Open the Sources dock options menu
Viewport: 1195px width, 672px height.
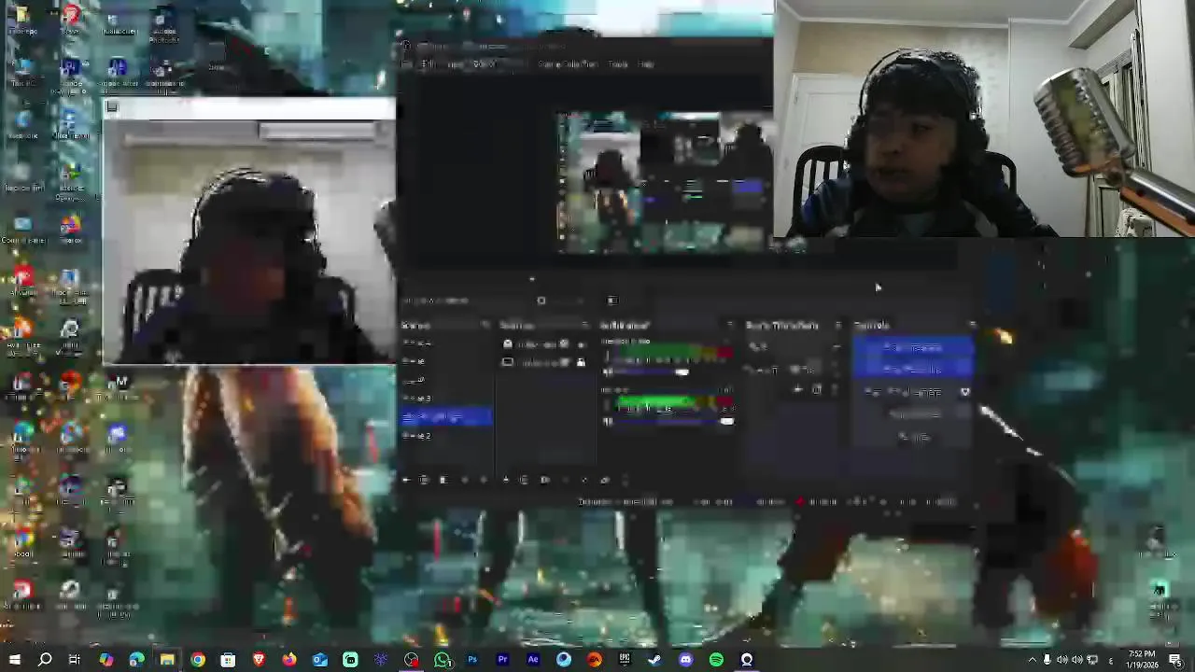[584, 325]
